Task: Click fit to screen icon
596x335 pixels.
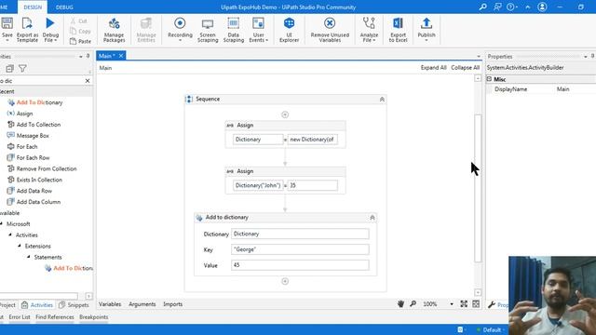Action: [464, 304]
